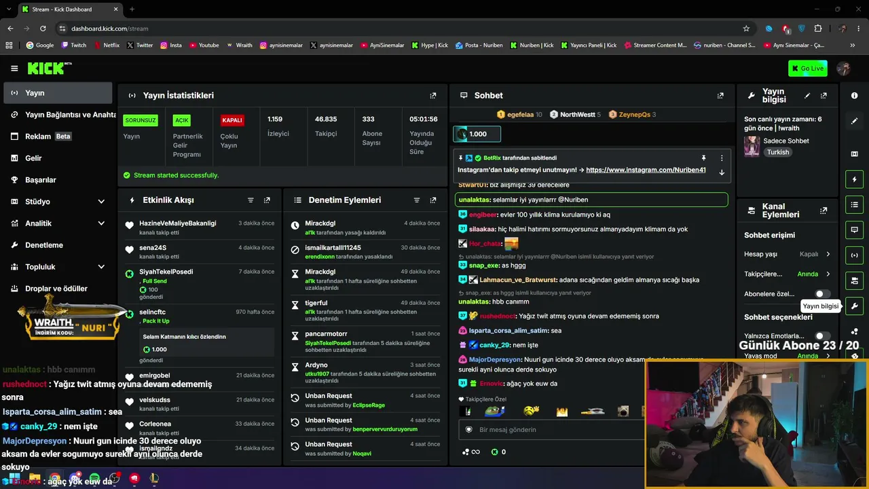Image resolution: width=869 pixels, height=489 pixels.
Task: Toggle the Yalnızca Emotlarla emote-only switch
Action: click(822, 336)
